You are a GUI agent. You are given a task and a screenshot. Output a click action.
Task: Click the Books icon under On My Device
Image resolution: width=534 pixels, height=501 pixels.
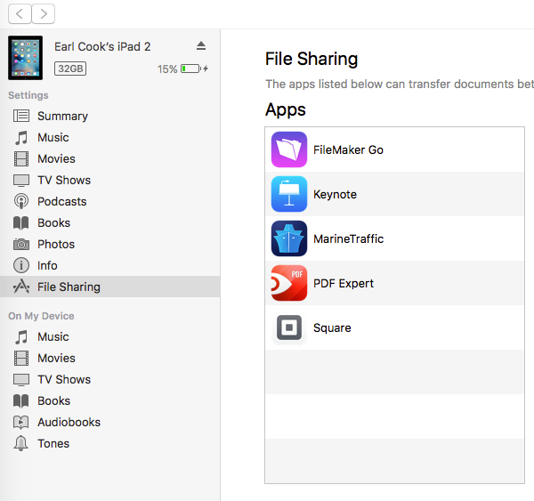(x=21, y=401)
